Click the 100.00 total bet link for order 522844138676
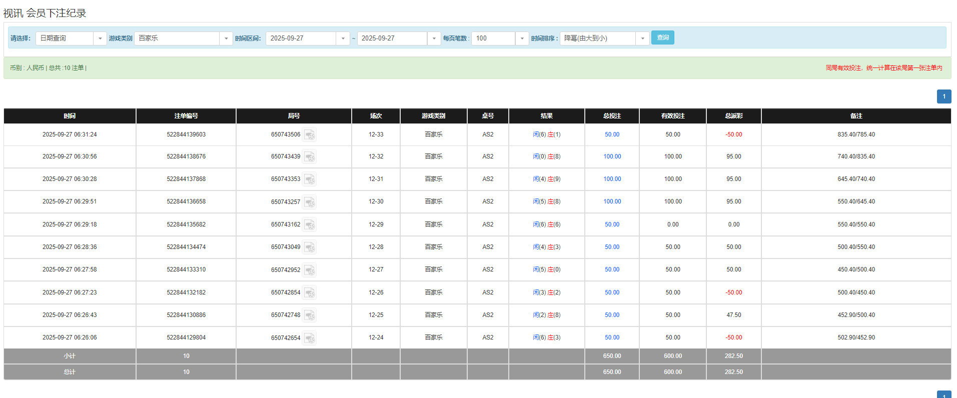 [x=612, y=156]
